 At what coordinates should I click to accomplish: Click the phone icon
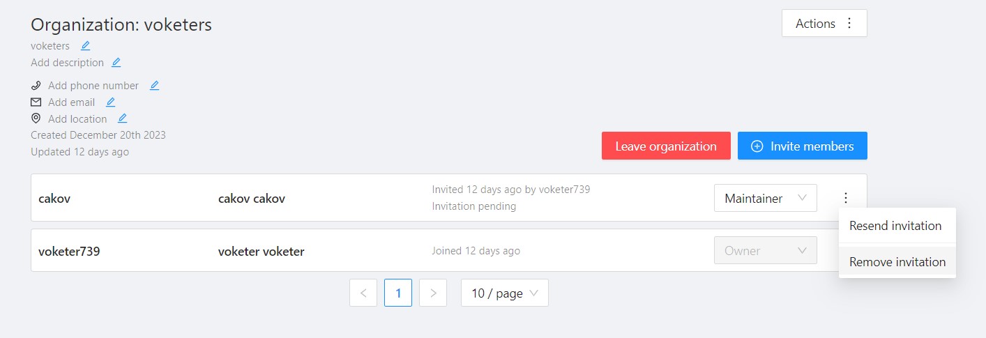pos(36,86)
